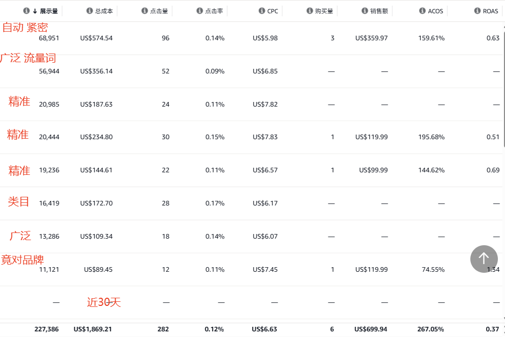Click the 68,951 impressions cell
The height and width of the screenshot is (337, 505).
tap(49, 38)
